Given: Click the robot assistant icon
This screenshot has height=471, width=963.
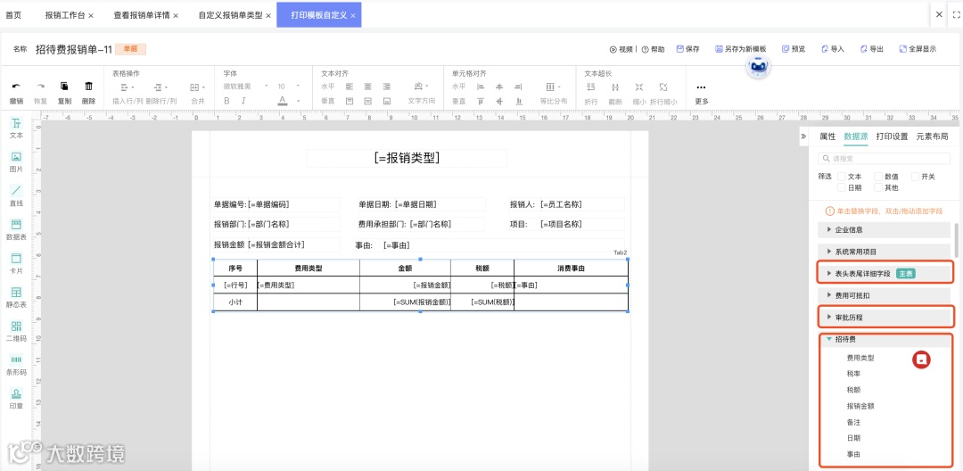Looking at the screenshot, I should (x=759, y=67).
